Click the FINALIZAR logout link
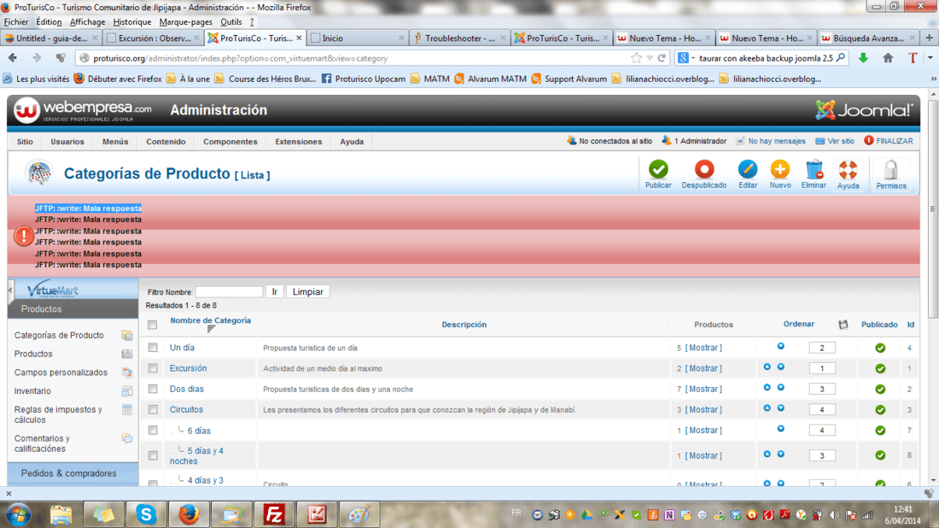939x528 pixels. (888, 141)
